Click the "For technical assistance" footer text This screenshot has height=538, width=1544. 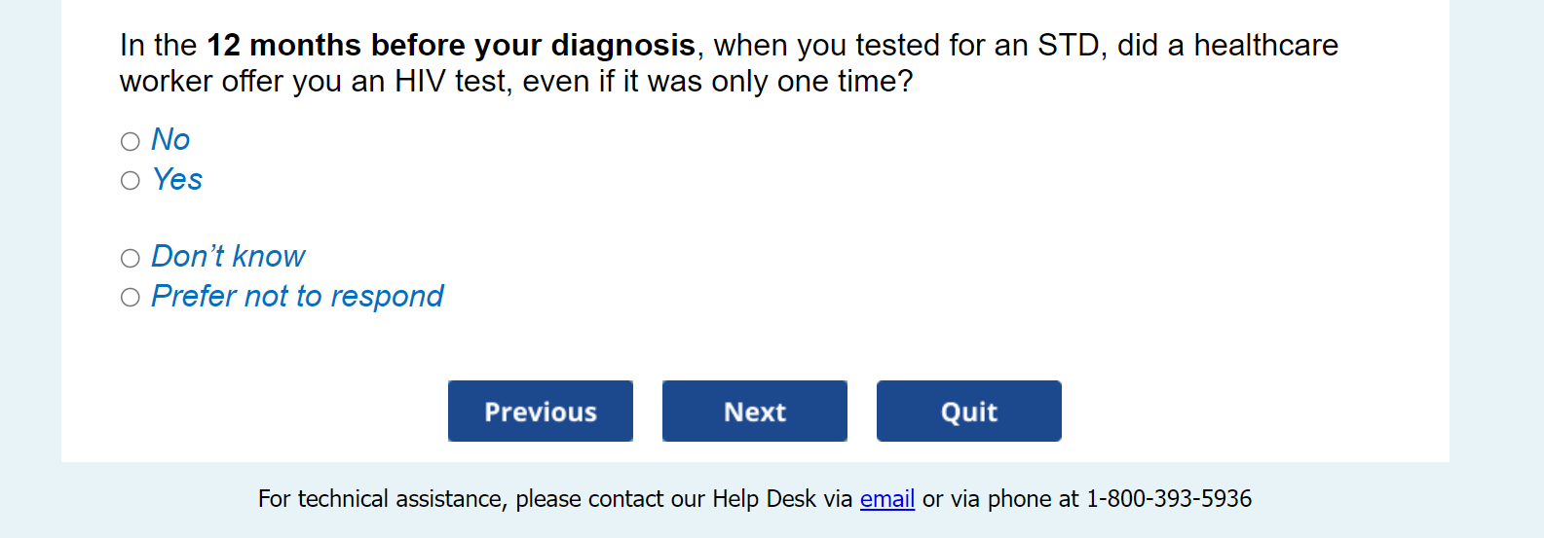pyautogui.click(x=381, y=499)
